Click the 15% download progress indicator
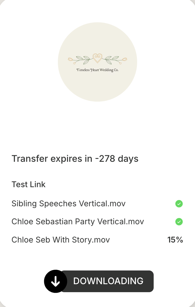 pyautogui.click(x=175, y=240)
